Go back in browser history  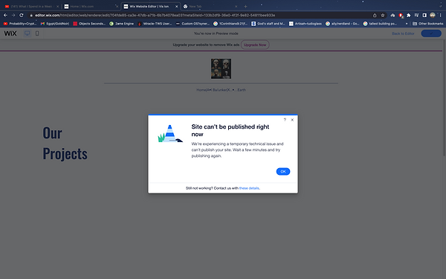point(5,15)
